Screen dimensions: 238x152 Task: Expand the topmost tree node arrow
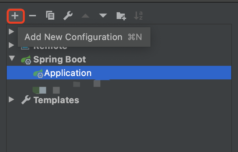[x=12, y=32]
